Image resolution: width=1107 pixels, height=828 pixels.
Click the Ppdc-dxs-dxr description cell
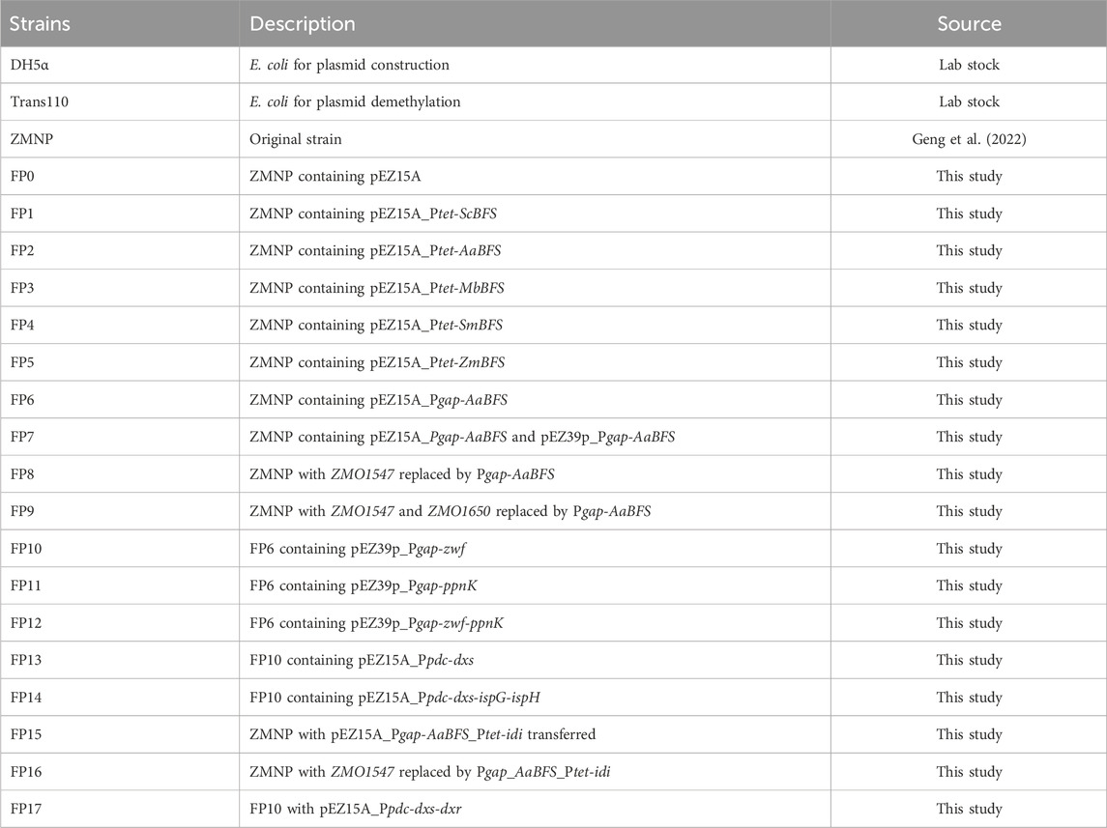click(x=535, y=809)
